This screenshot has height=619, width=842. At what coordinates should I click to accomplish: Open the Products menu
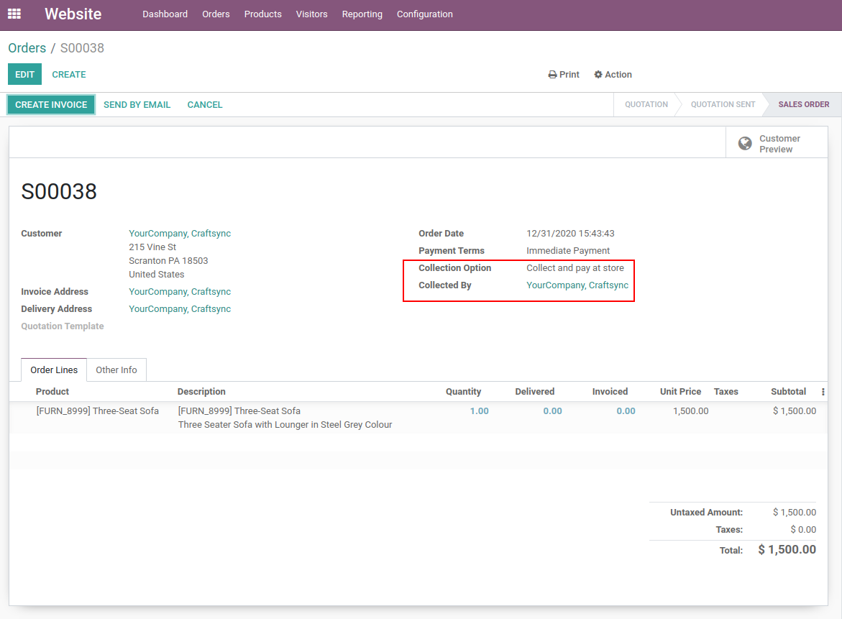click(262, 14)
